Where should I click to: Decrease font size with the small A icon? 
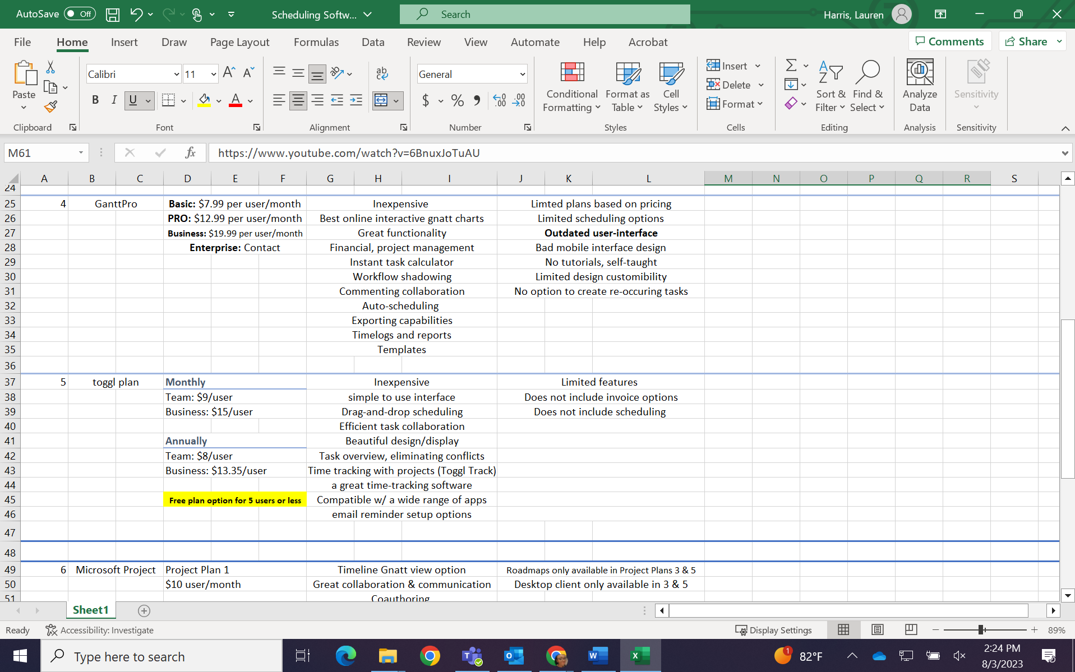coord(248,73)
